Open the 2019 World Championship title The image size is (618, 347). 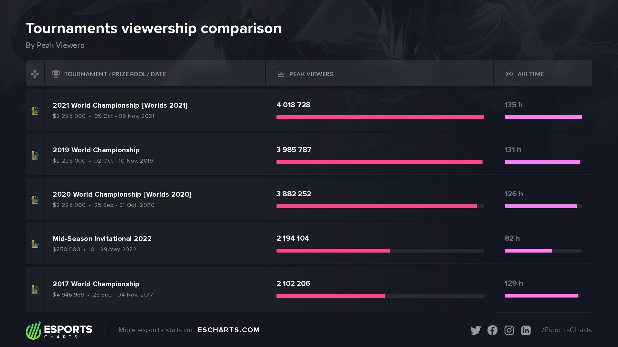click(x=96, y=150)
